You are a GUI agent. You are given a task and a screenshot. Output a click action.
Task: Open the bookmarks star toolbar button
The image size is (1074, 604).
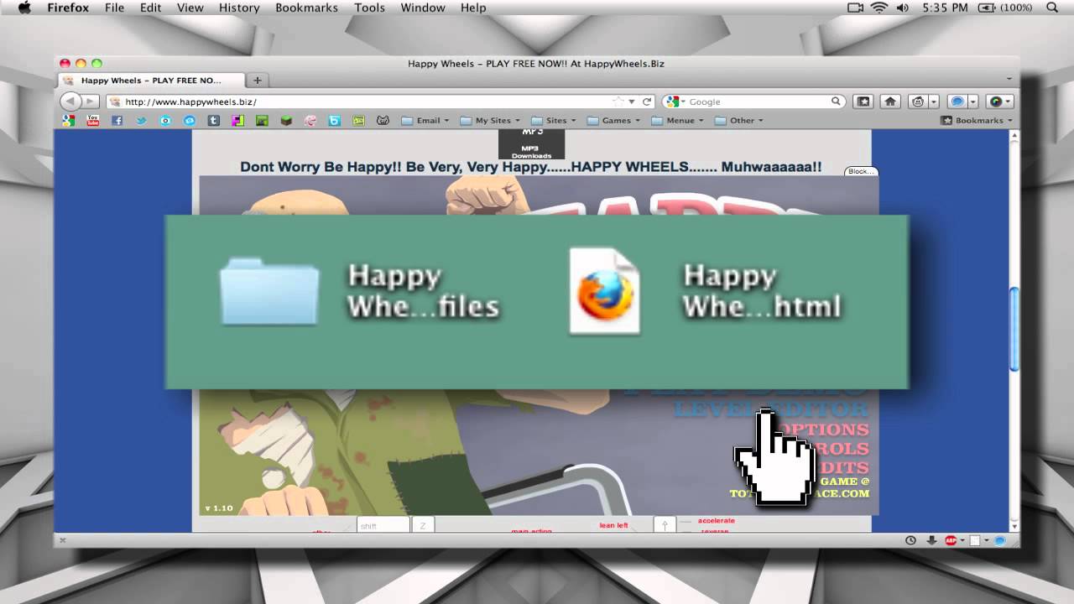(x=863, y=102)
